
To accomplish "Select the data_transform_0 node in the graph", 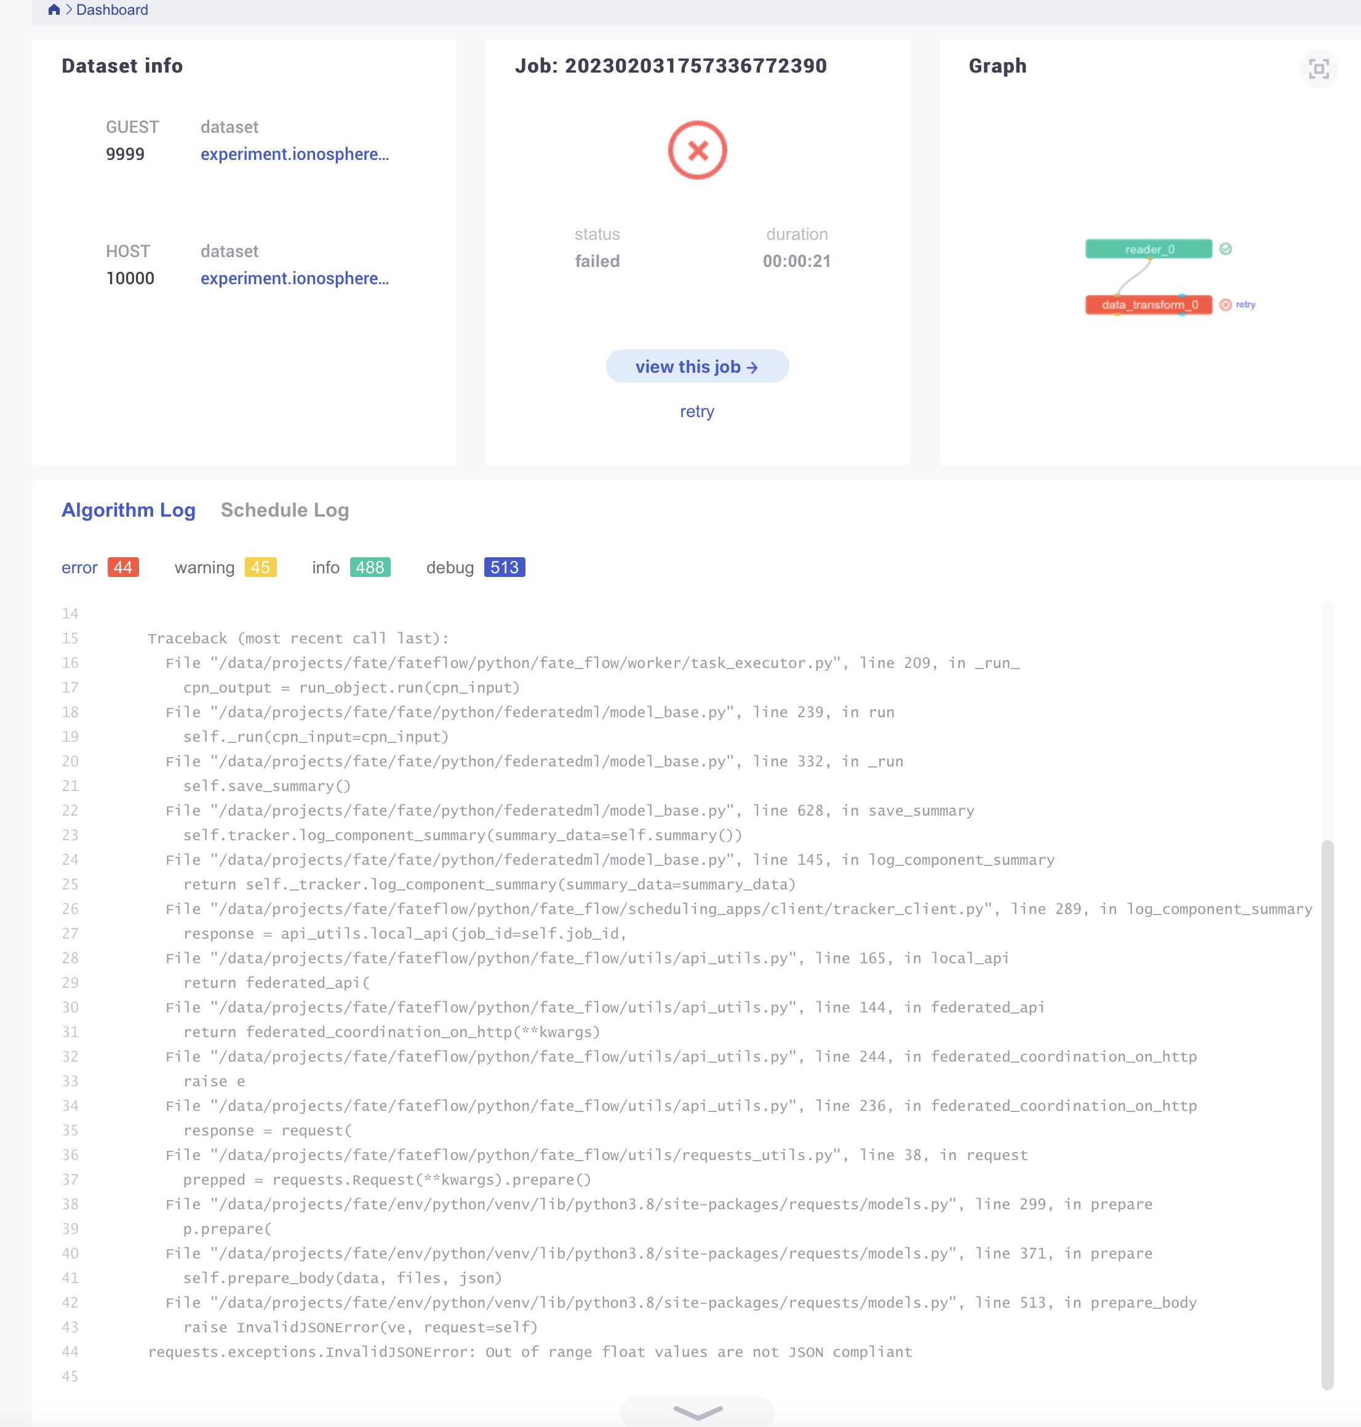I will (x=1149, y=305).
